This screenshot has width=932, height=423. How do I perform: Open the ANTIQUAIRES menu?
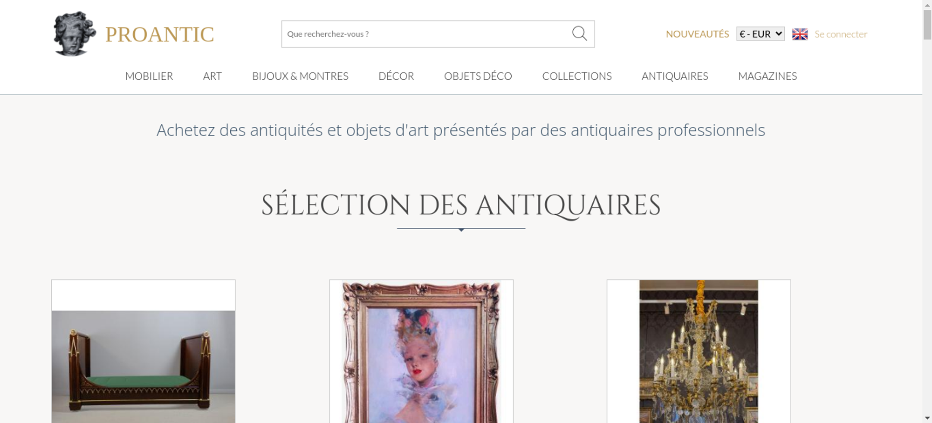(x=675, y=76)
